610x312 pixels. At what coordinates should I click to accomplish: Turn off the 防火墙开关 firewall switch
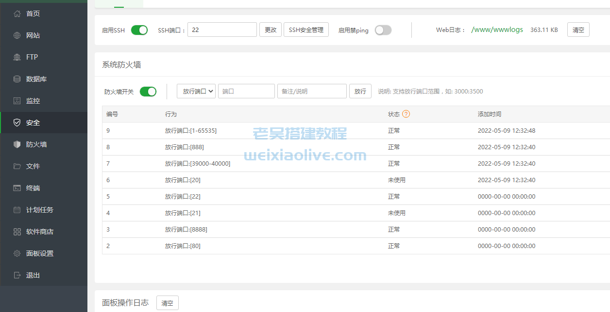[x=148, y=91]
